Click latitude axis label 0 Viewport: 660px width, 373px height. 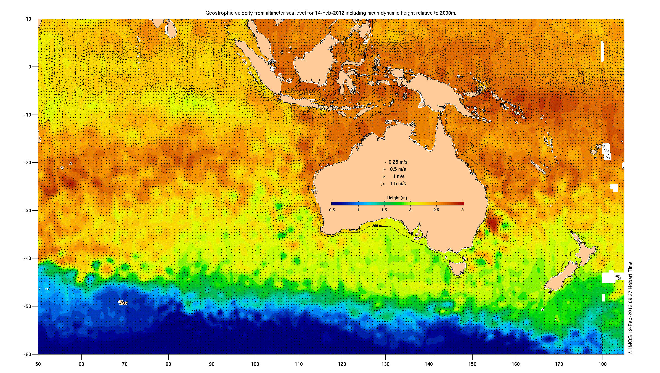[30, 67]
